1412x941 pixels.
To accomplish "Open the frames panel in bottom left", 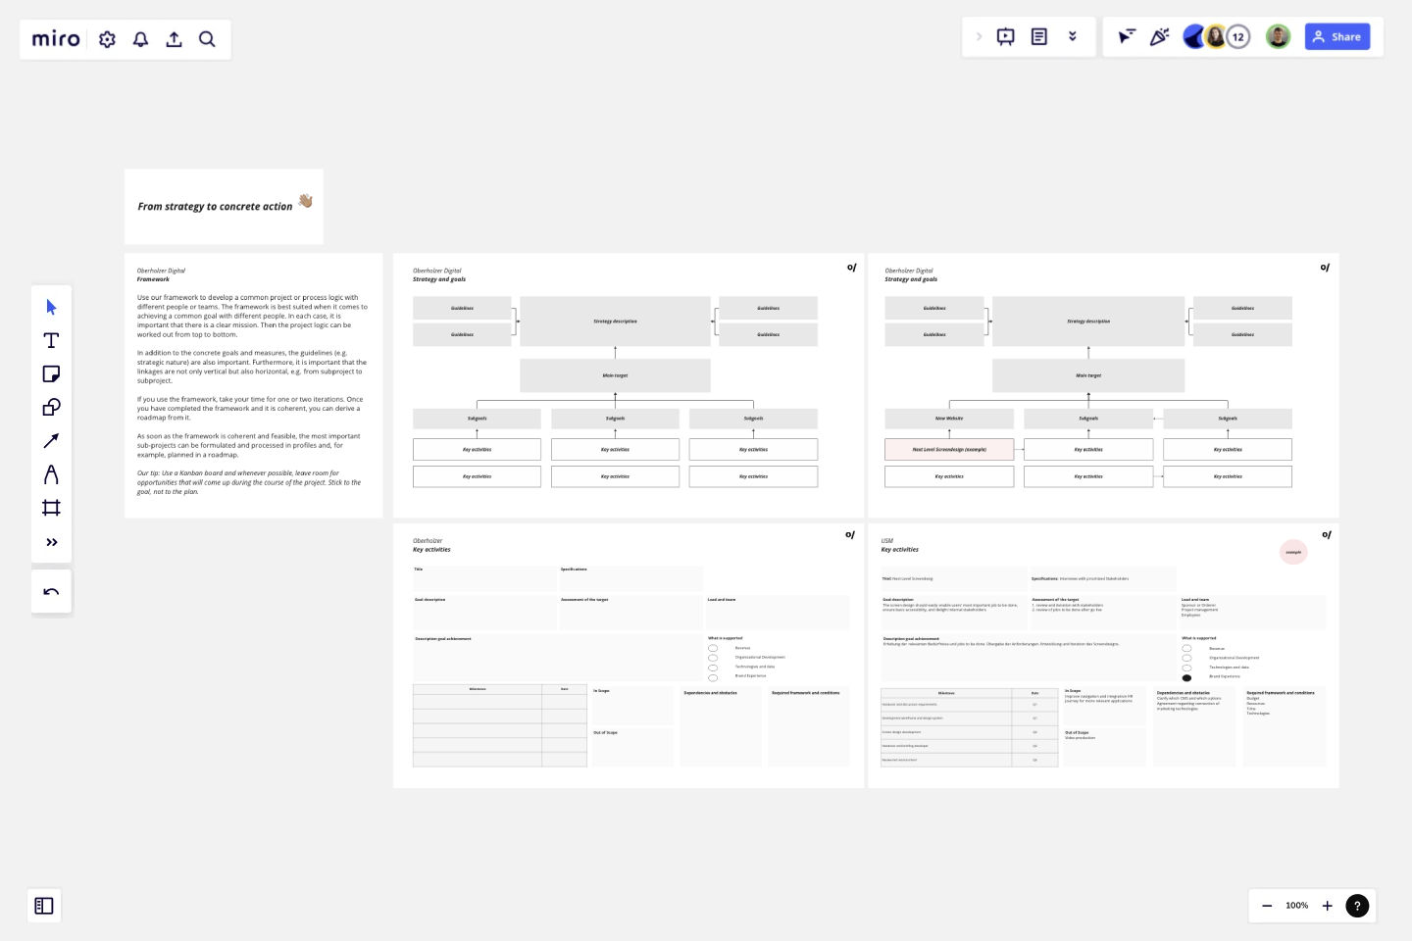I will tap(44, 906).
